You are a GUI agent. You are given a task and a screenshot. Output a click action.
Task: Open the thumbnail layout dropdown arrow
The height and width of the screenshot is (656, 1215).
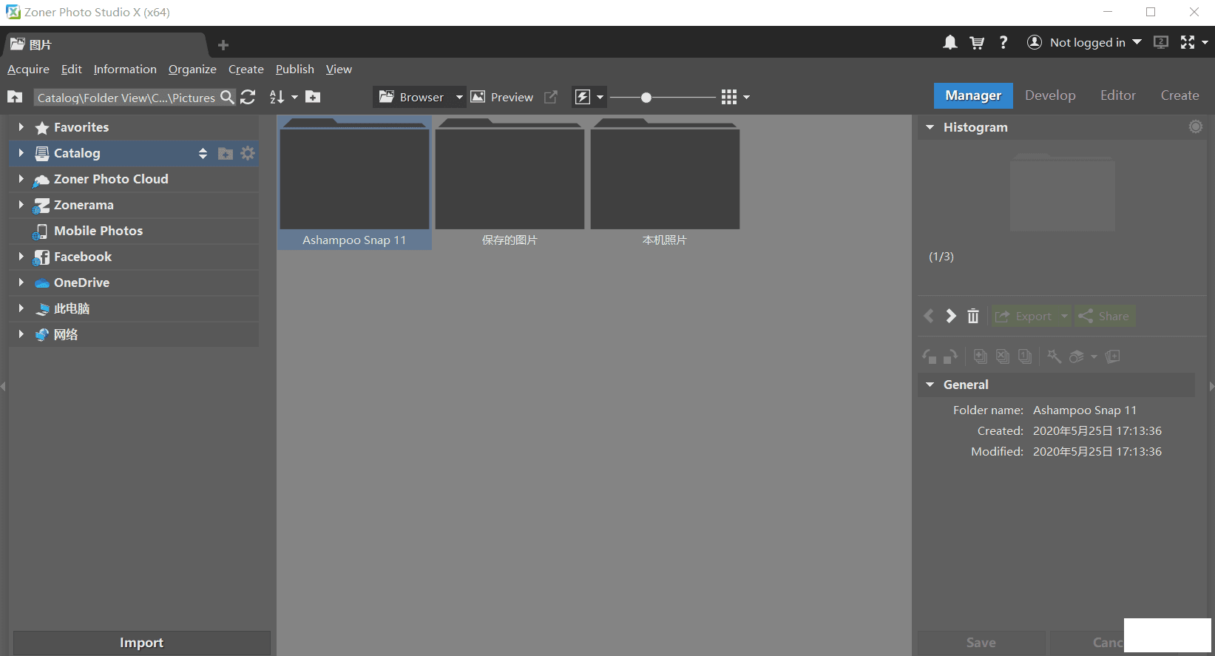pos(746,97)
